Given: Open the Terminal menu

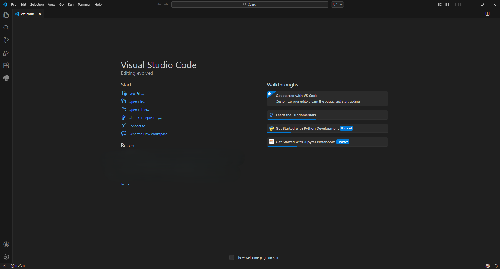Looking at the screenshot, I should pos(84,4).
